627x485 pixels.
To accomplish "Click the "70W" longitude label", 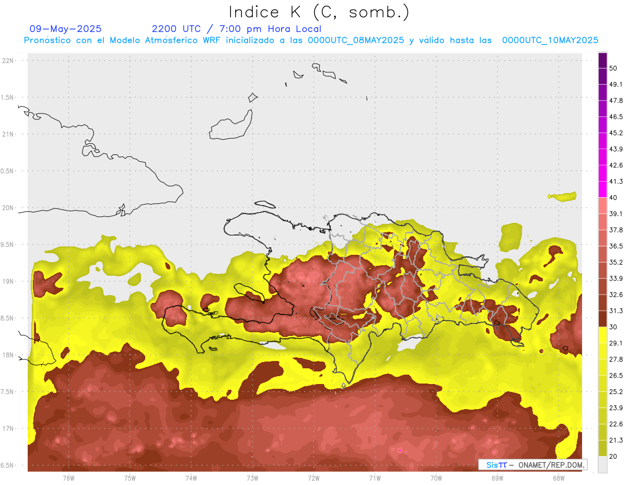I will (436, 478).
